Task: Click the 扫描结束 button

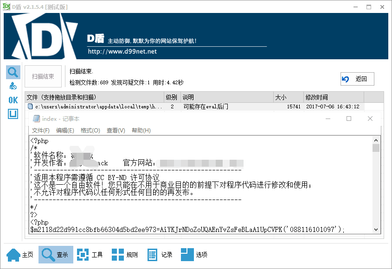Action: (43, 77)
